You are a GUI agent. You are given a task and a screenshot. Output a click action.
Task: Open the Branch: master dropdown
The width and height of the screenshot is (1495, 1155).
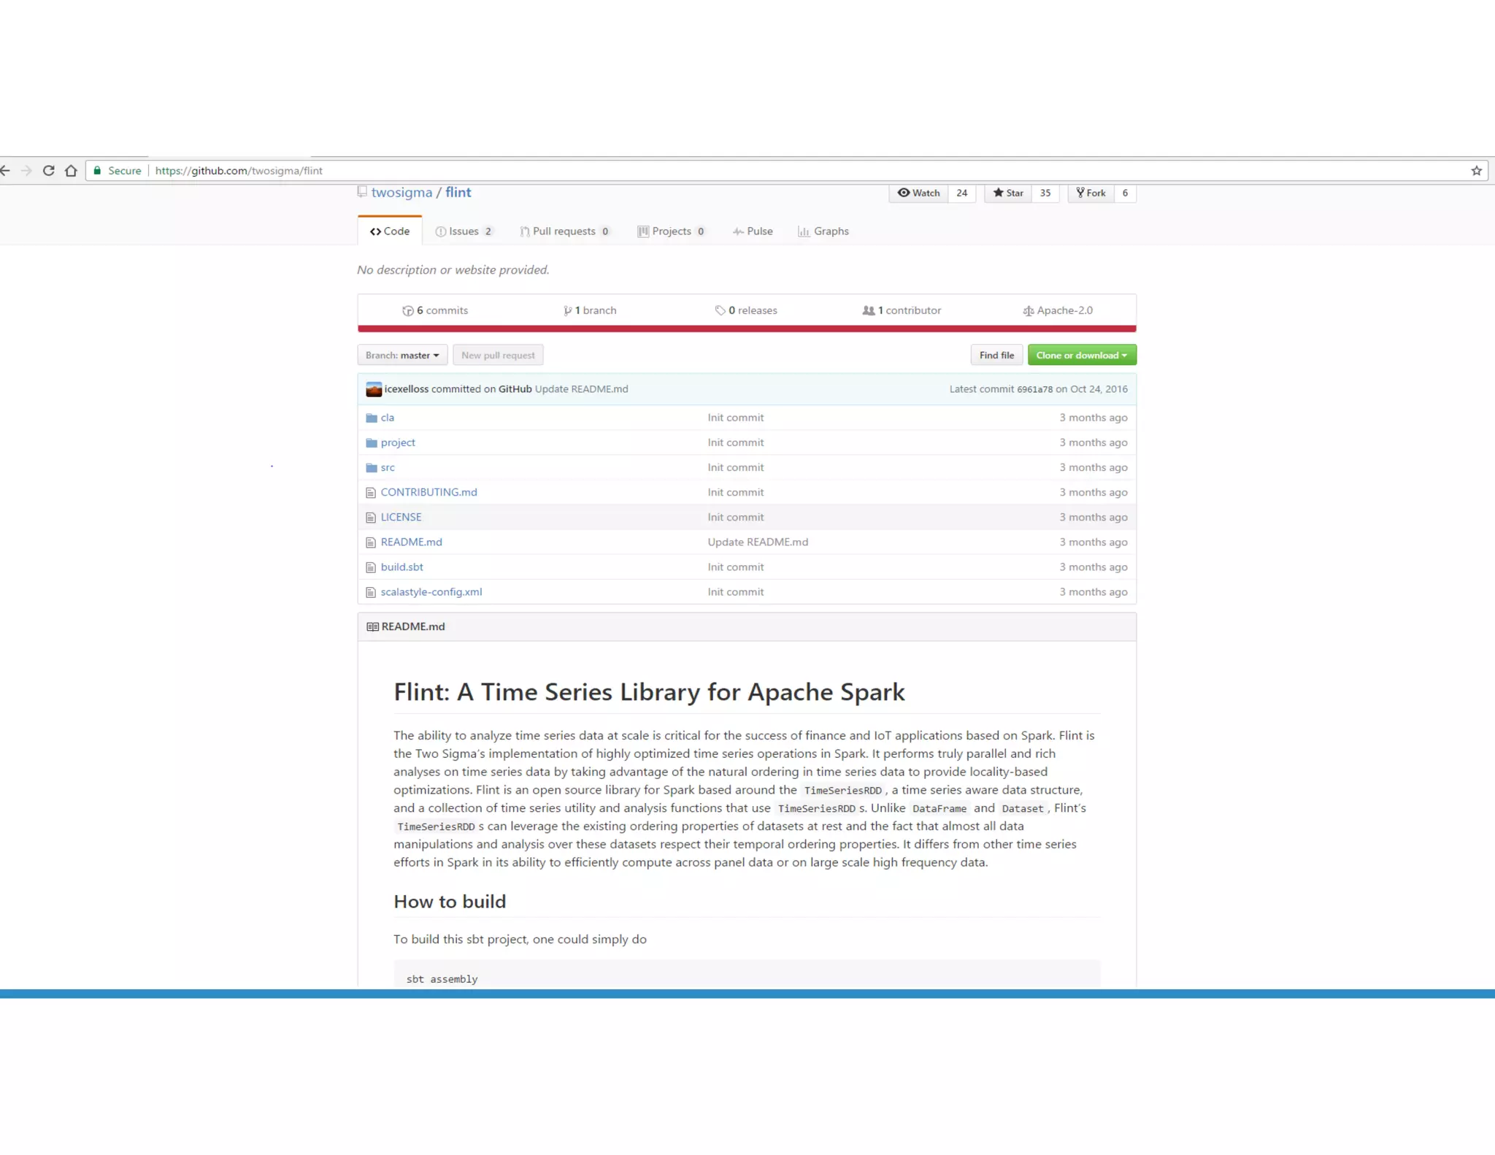click(x=402, y=356)
